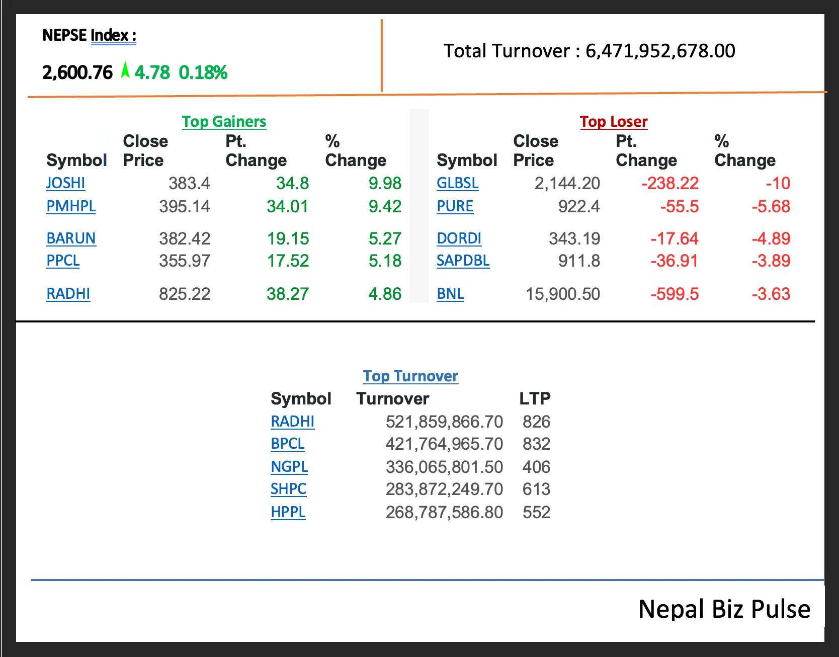Viewport: 839px width, 657px height.
Task: Open the NGPL stock link
Action: point(289,467)
